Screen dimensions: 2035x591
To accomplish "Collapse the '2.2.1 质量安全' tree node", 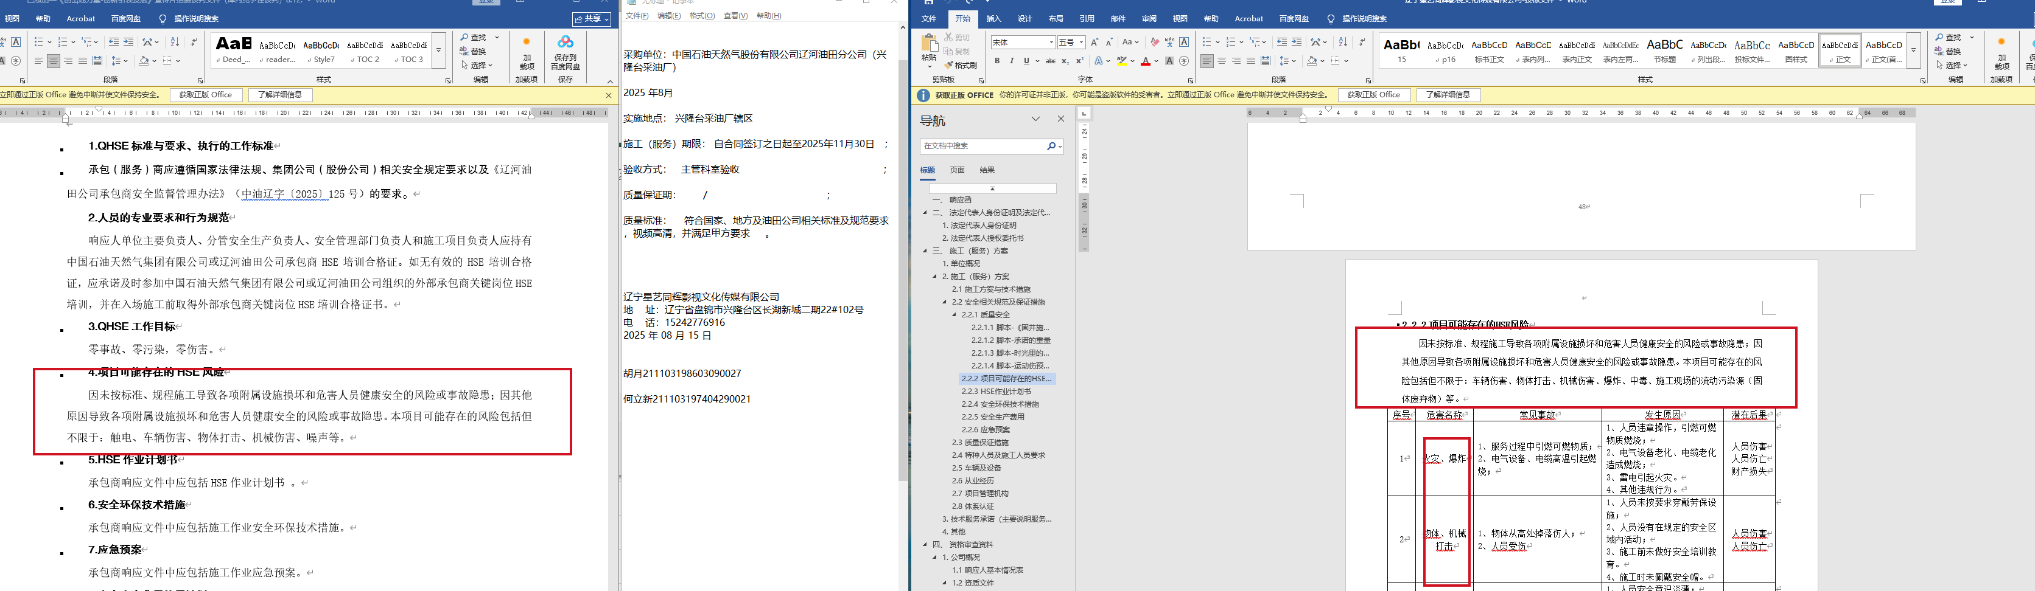I will coord(953,315).
